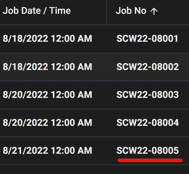Click the Job No sort ascending arrow
The height and width of the screenshot is (174, 189).
[154, 11]
